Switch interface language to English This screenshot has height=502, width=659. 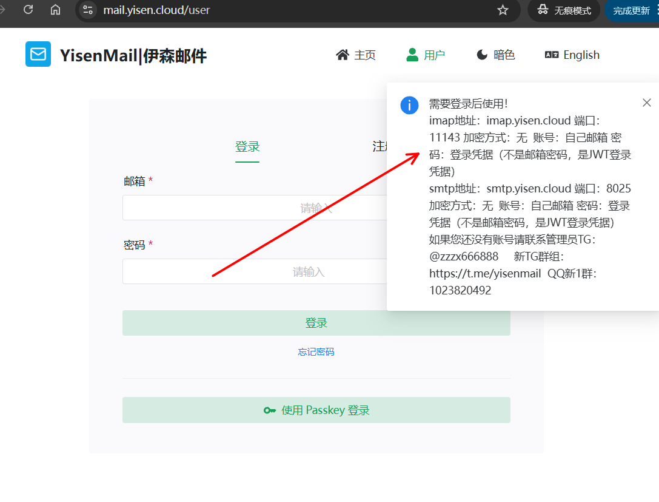[x=581, y=55]
